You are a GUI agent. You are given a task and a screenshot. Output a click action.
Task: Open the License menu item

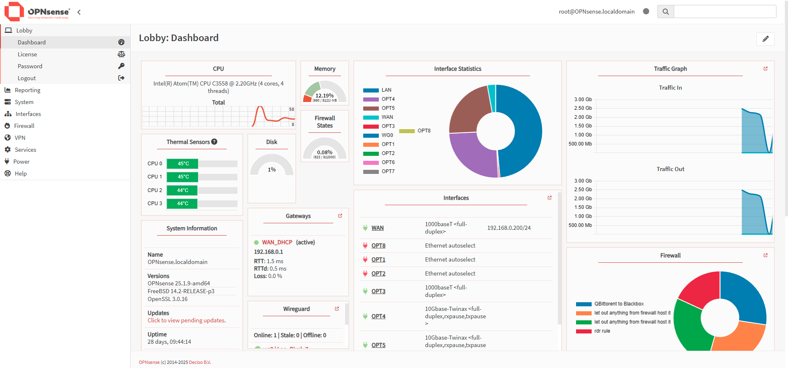[65, 54]
